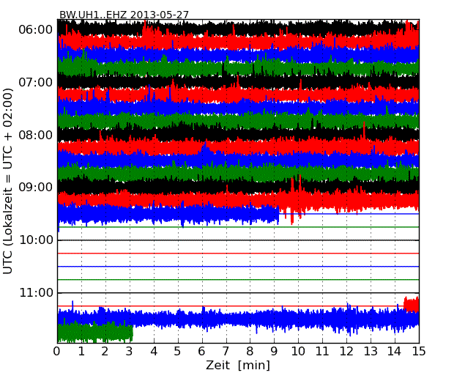The image size is (476, 381).
Task: Click the x-axis tick label 5
Action: [x=178, y=351]
